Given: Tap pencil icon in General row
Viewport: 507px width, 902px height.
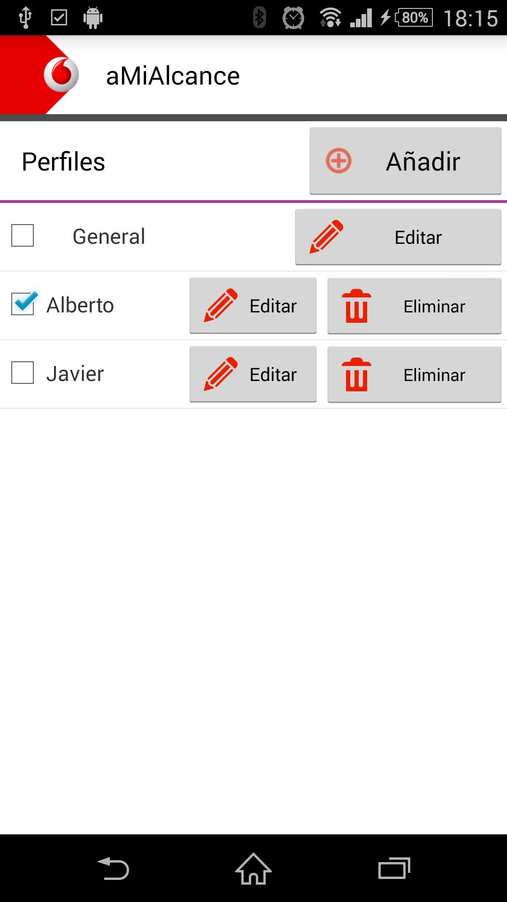Looking at the screenshot, I should 326,236.
